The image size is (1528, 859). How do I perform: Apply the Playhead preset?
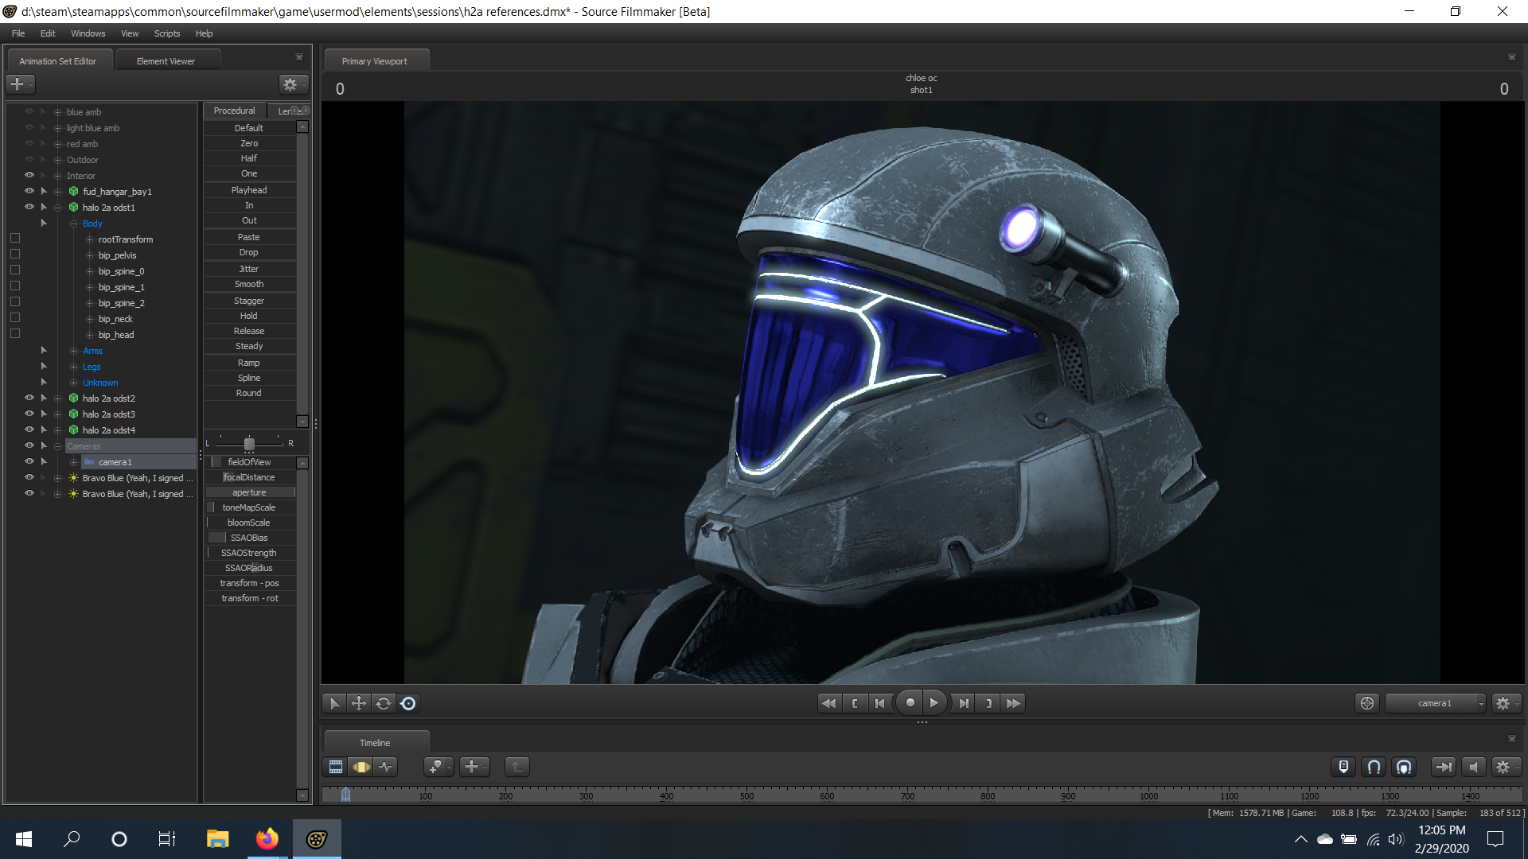click(x=249, y=190)
